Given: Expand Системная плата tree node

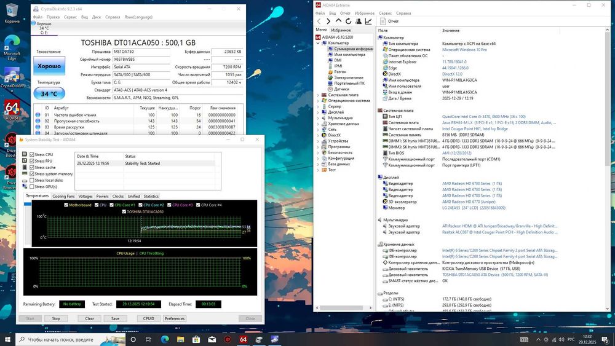Looking at the screenshot, I should 318,95.
